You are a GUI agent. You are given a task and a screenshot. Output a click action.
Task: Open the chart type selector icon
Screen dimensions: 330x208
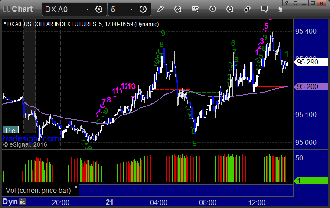click(178, 9)
